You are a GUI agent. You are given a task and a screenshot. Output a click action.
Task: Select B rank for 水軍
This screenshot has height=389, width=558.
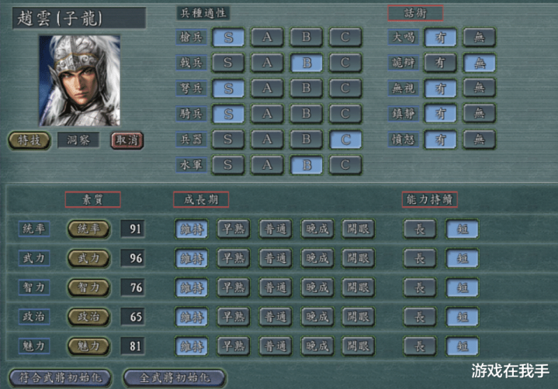coord(307,165)
